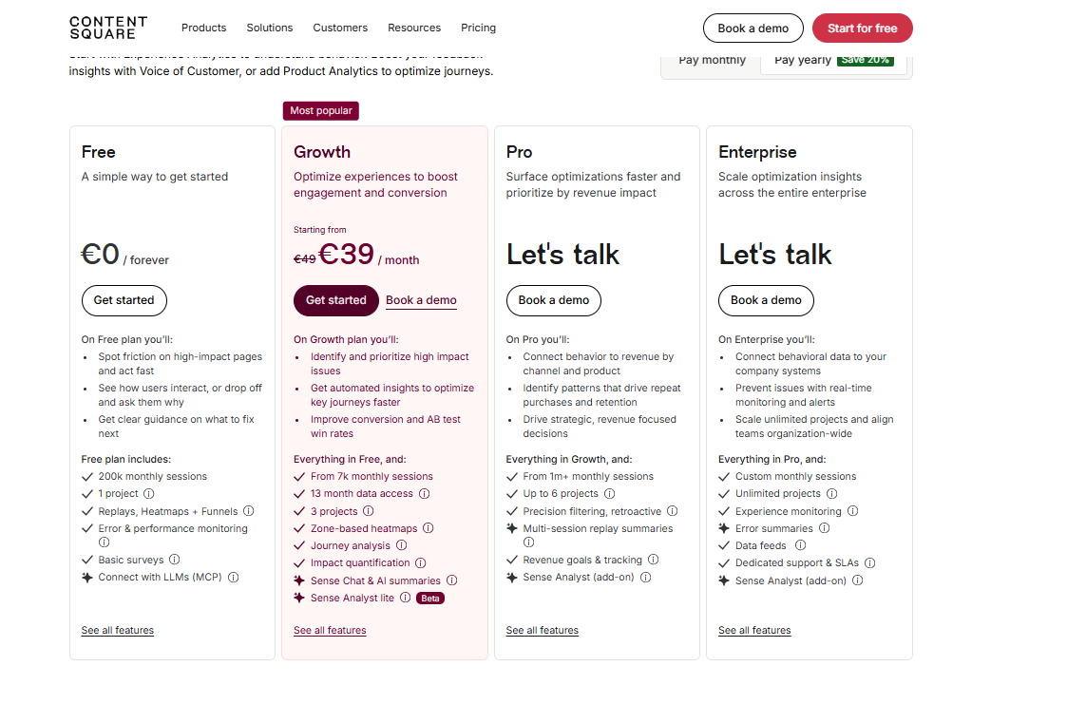Switch billing to Pay monthly
1086x704 pixels.
click(x=712, y=60)
